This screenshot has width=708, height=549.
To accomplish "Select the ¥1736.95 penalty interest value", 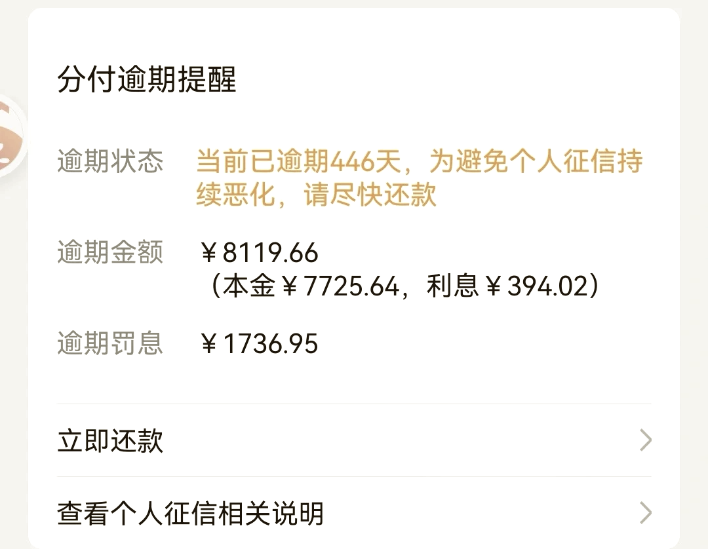I will click(260, 344).
